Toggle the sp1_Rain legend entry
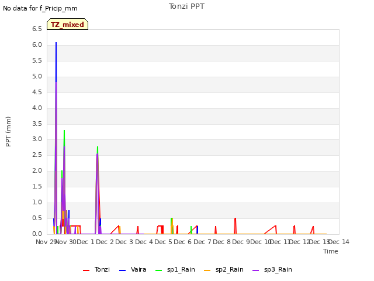This screenshot has width=374, height=281. click(175, 269)
